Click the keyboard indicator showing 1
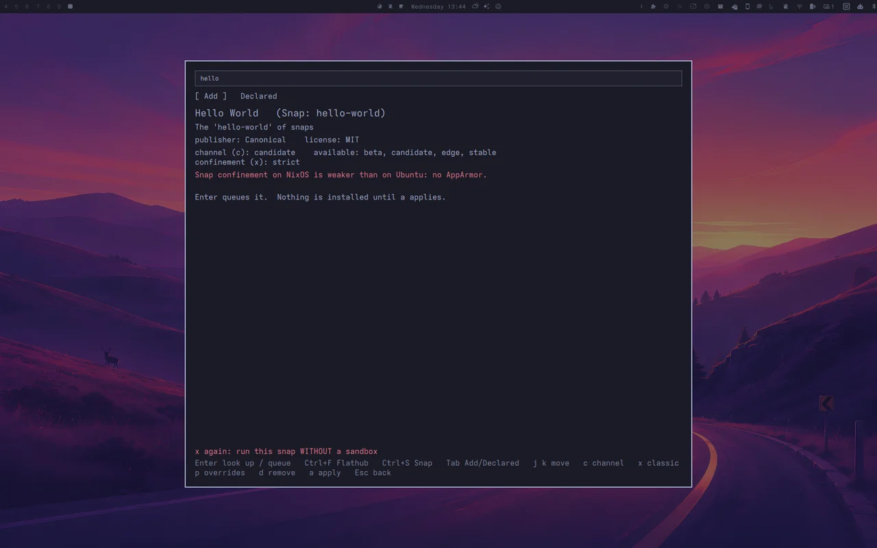 829,6
